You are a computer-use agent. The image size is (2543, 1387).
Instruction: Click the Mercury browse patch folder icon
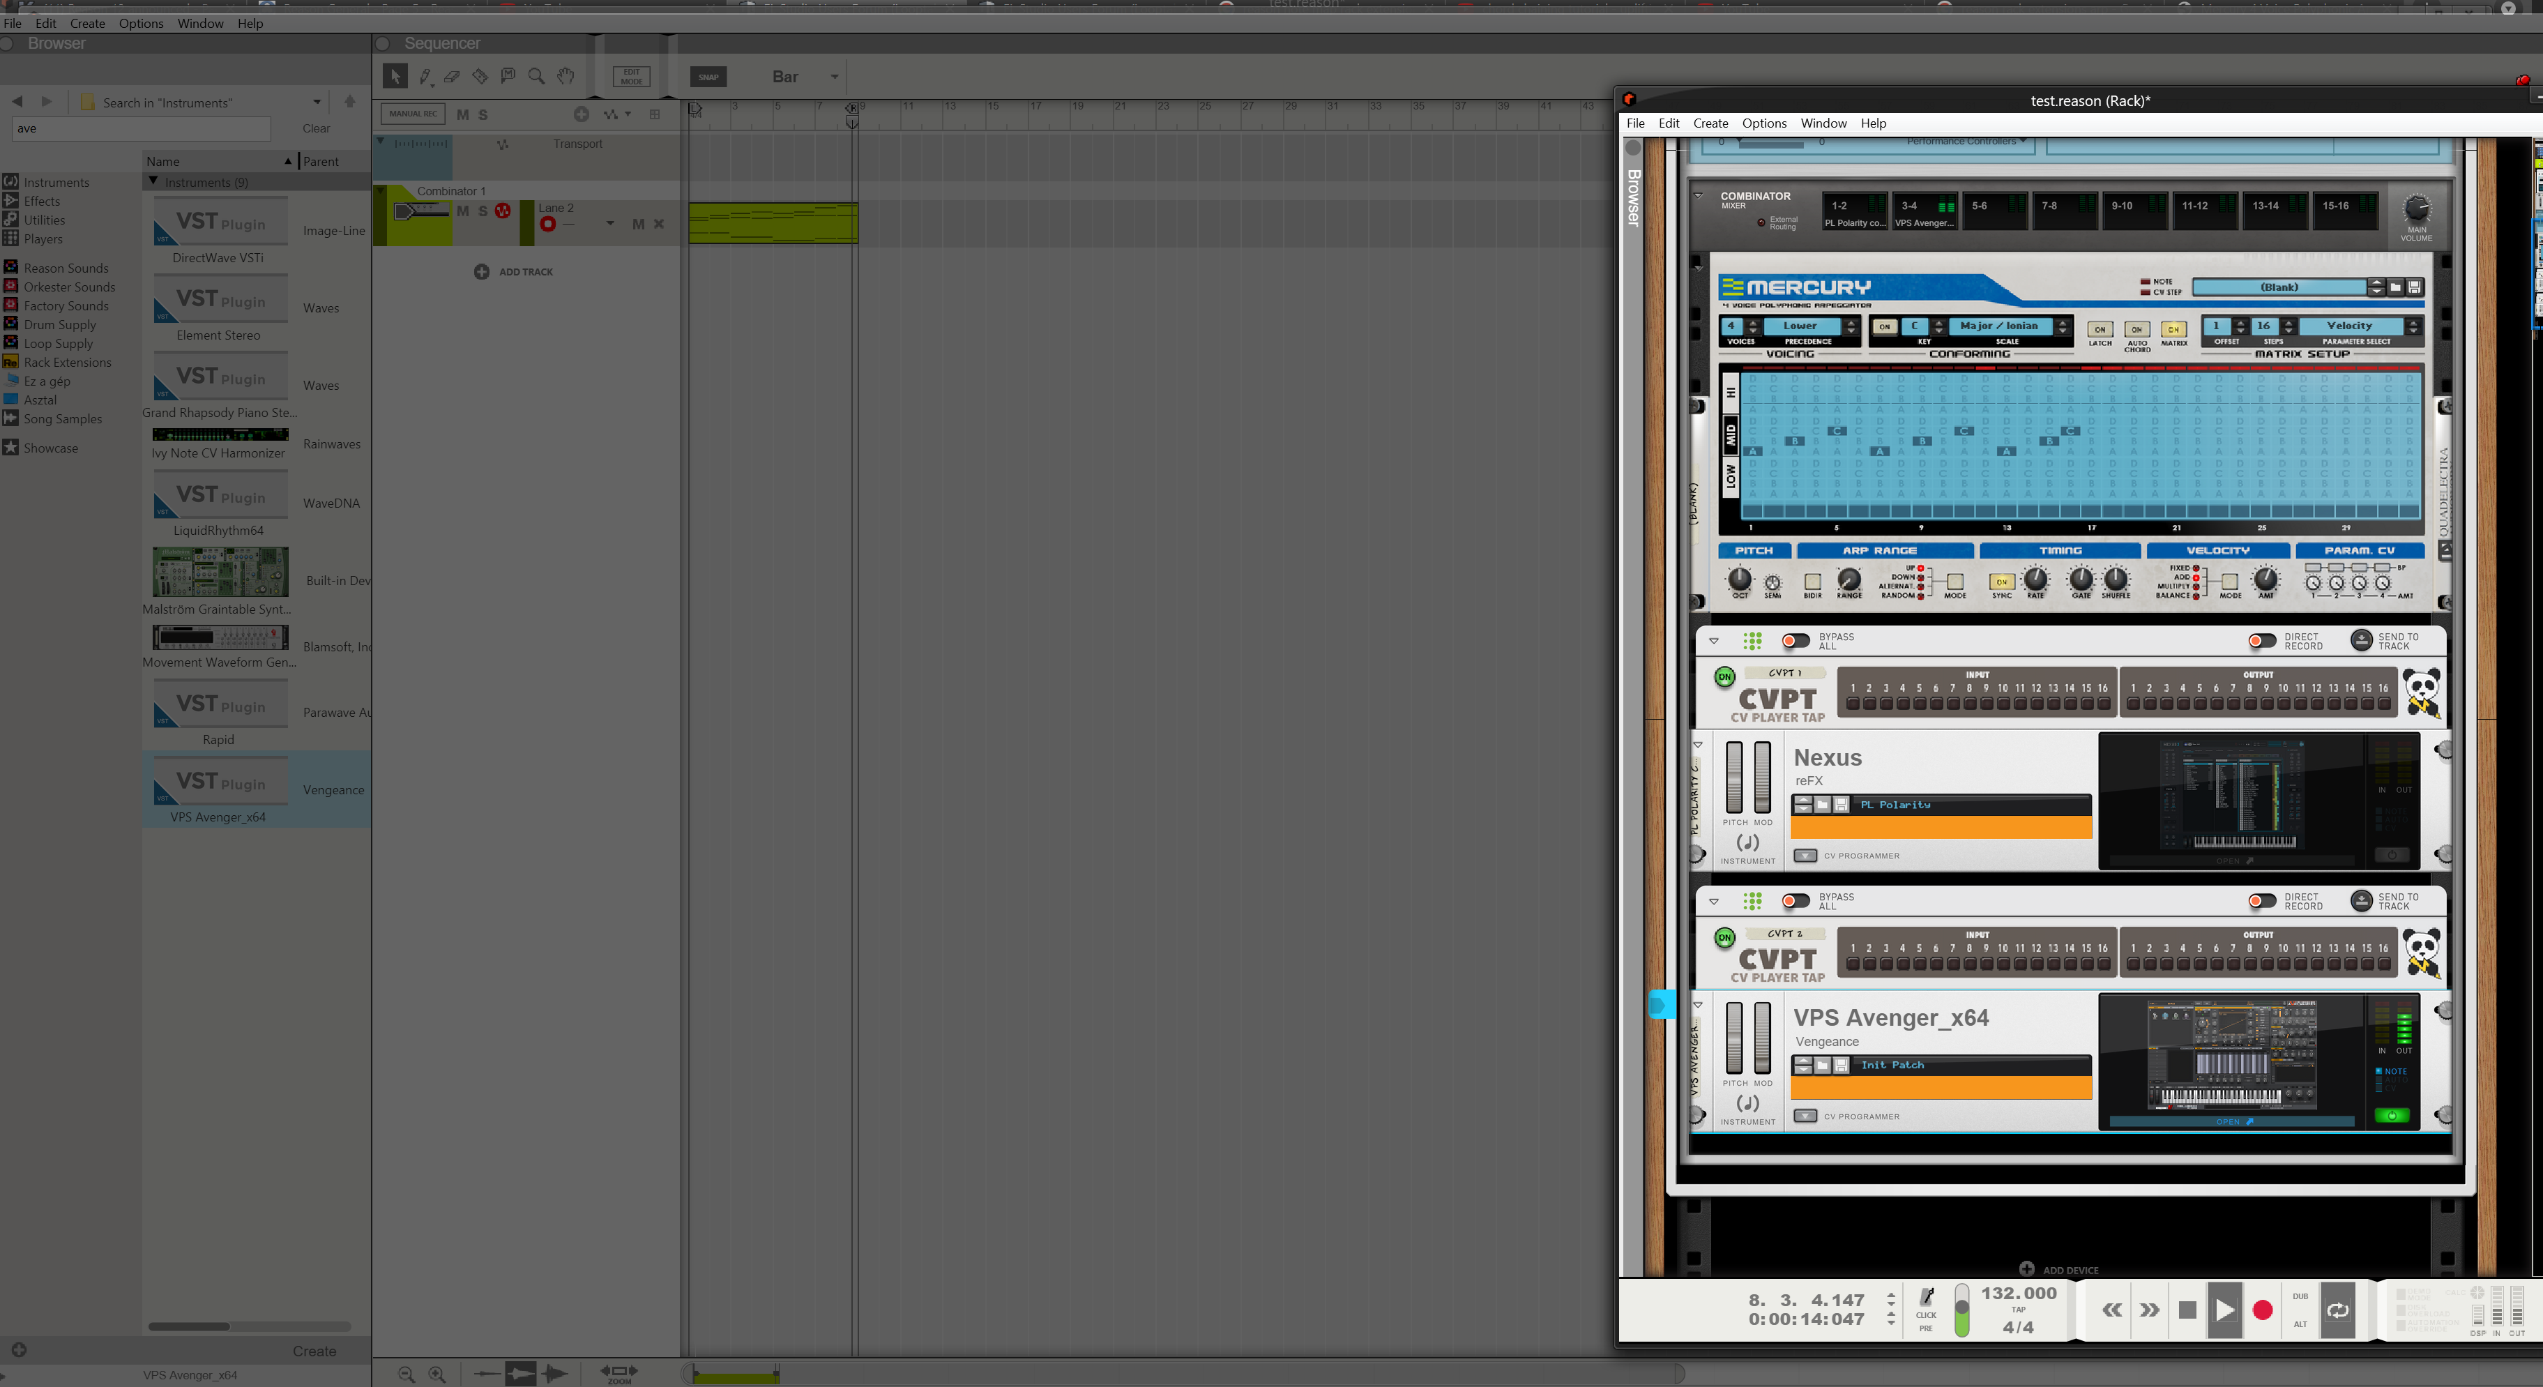tap(2396, 287)
